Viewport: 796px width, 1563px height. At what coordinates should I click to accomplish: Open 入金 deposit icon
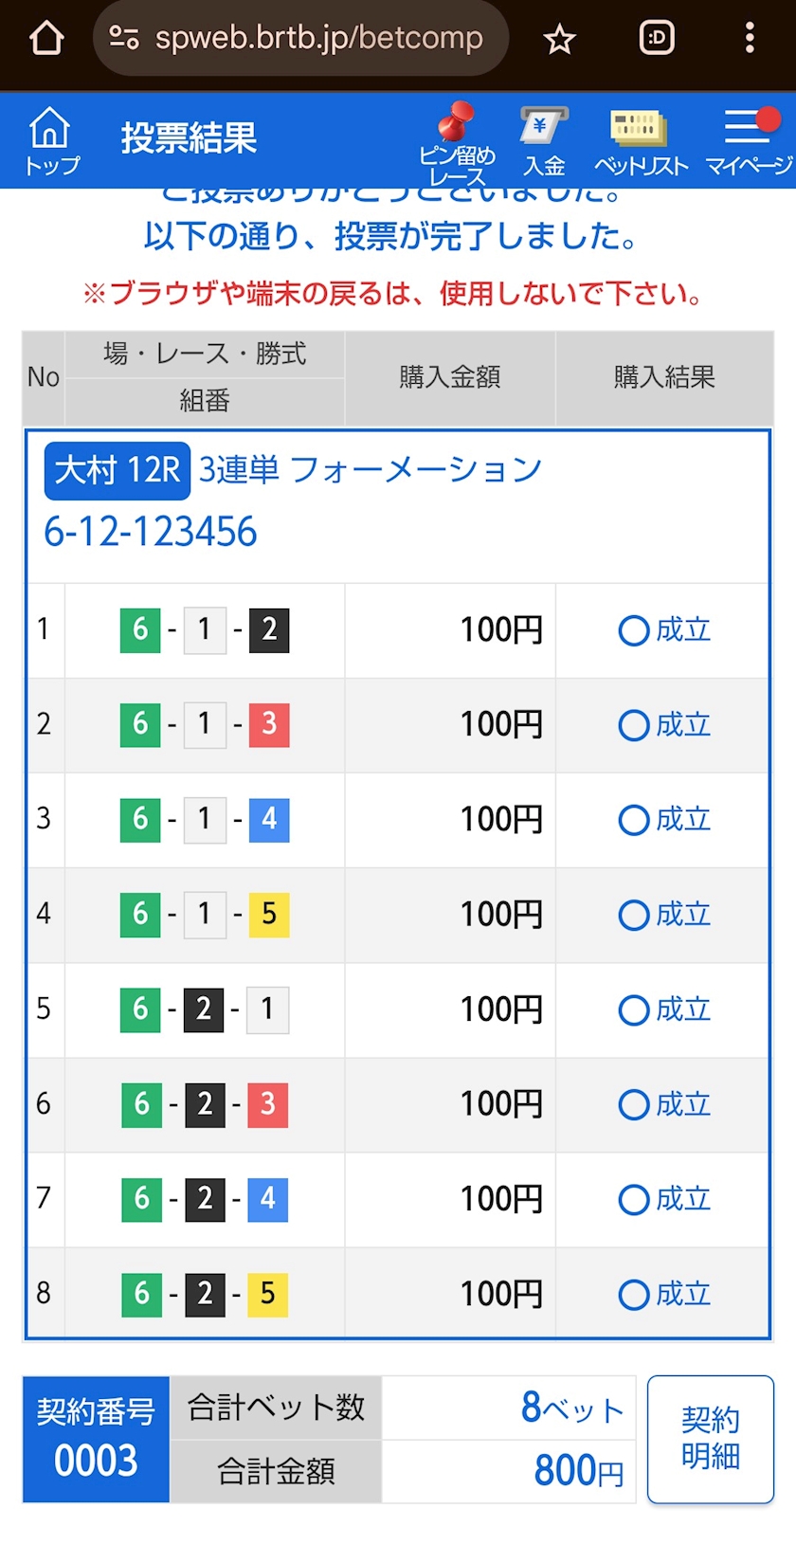point(544,142)
